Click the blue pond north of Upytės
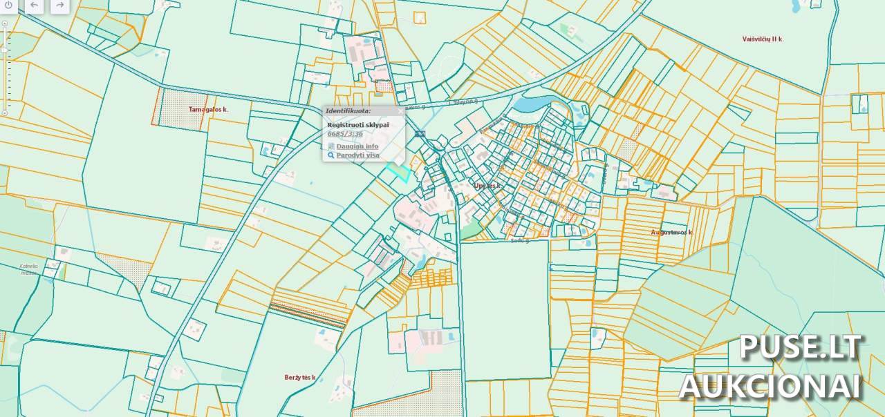The image size is (885, 417). pyautogui.click(x=529, y=104)
